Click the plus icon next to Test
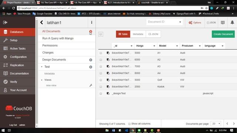 pos(91,67)
